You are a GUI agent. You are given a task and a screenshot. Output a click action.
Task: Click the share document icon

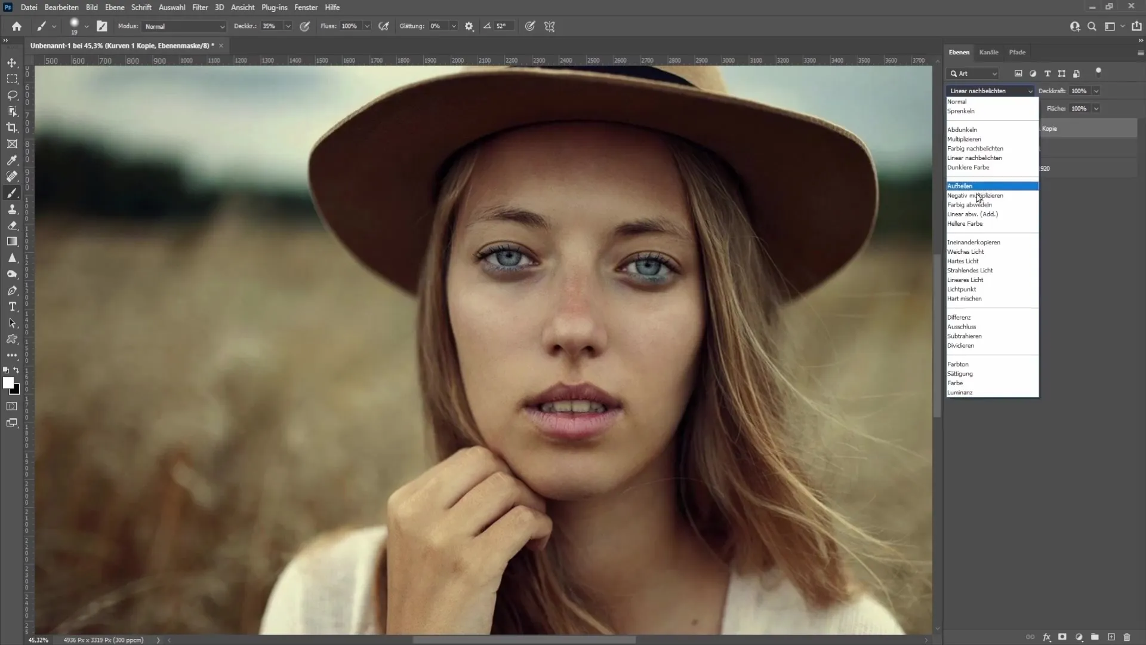[x=1136, y=26]
